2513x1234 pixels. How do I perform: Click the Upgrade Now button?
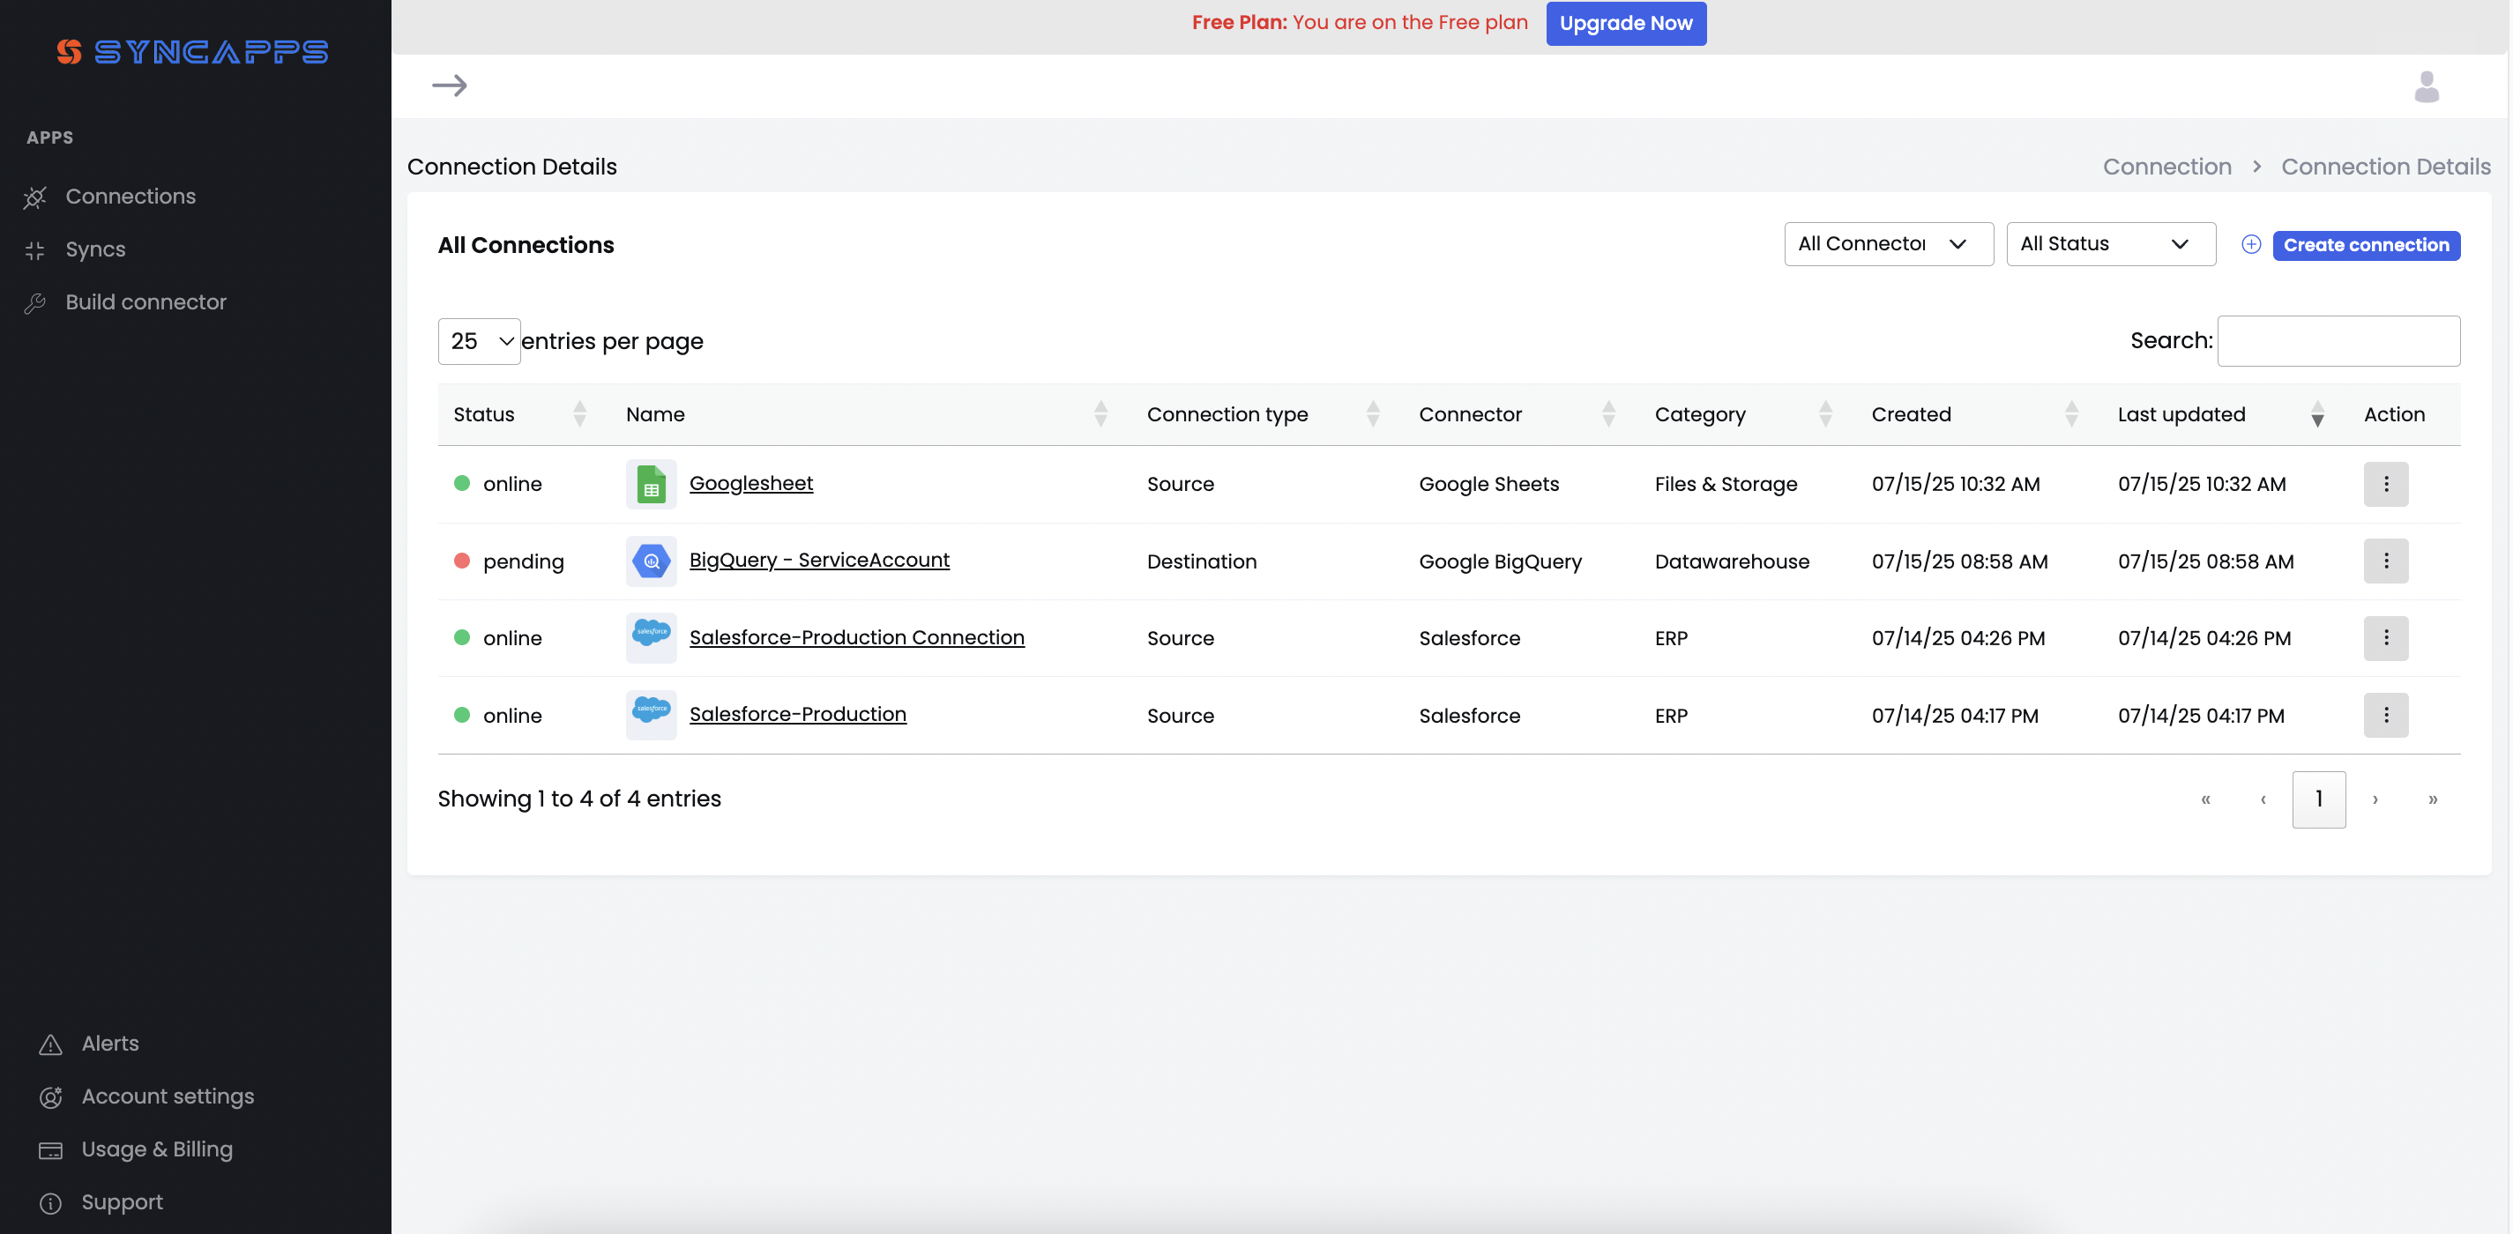tap(1625, 24)
